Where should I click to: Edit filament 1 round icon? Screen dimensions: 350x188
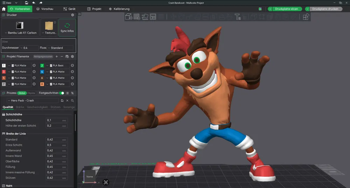(x=34, y=66)
